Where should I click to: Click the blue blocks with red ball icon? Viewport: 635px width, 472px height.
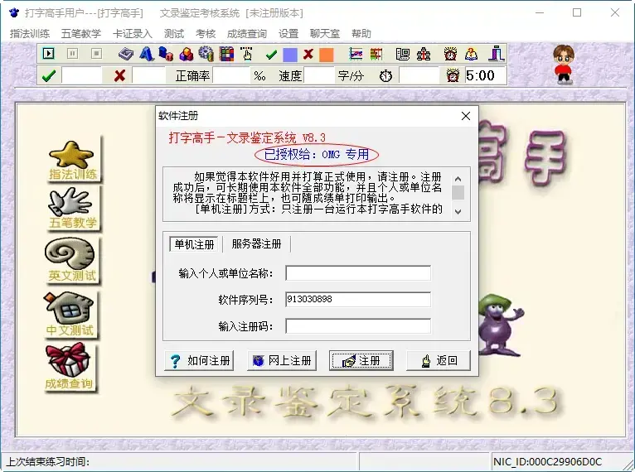166,54
